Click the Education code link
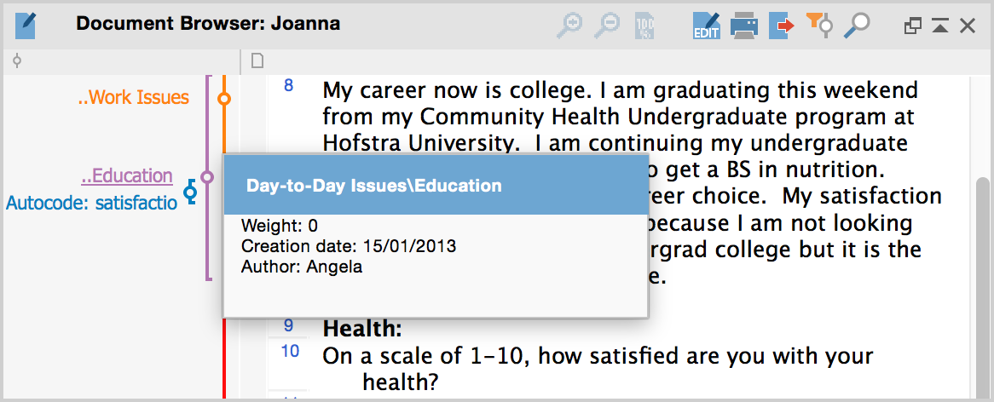Screen dimensions: 994x402 tap(127, 176)
